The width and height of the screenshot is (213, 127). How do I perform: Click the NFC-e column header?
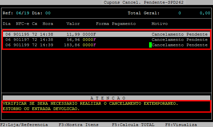[23, 24]
